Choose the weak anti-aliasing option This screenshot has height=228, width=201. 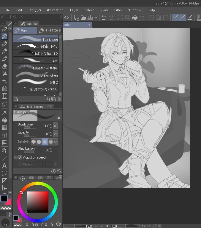[39, 142]
